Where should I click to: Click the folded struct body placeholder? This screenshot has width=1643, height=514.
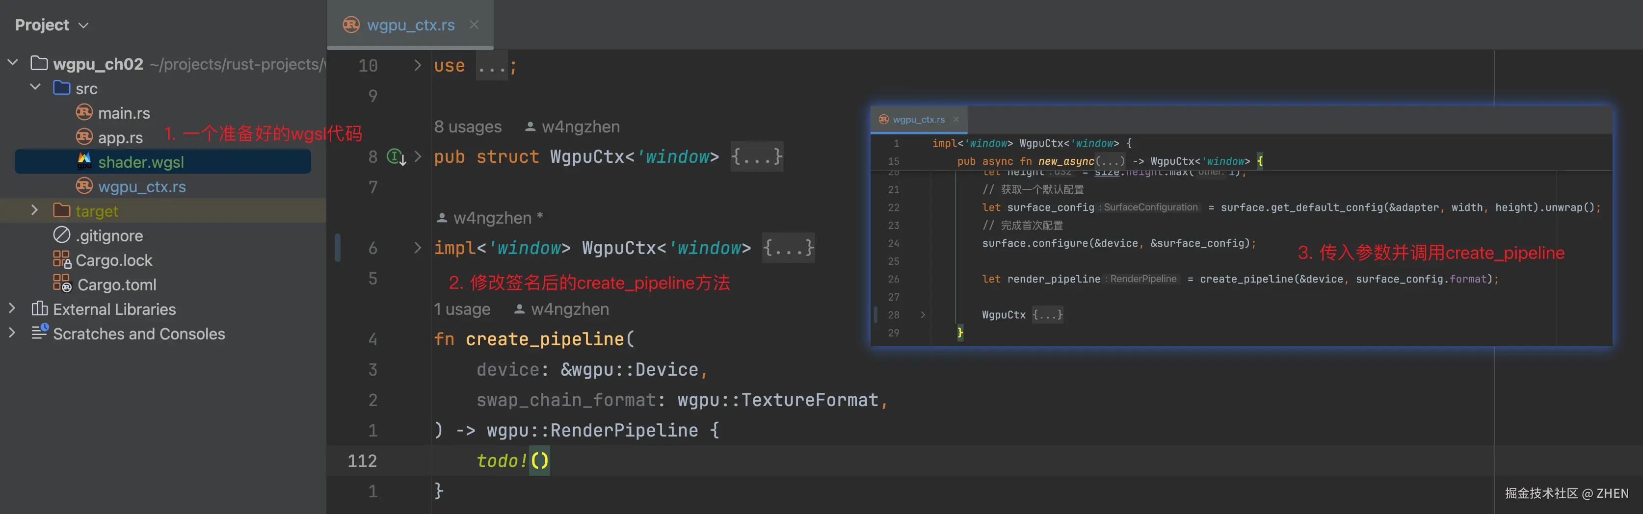click(756, 156)
